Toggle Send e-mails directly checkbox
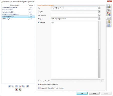Viewport: 113px width, 96px height. tap(39, 88)
